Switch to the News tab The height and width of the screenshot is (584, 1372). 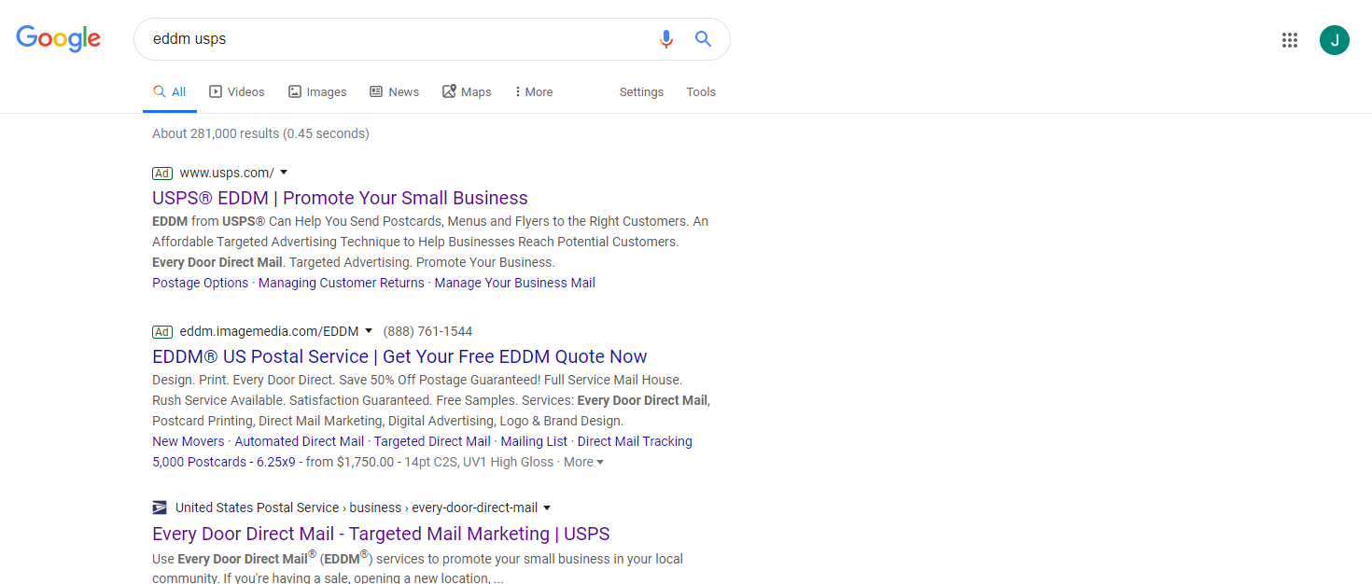[394, 91]
